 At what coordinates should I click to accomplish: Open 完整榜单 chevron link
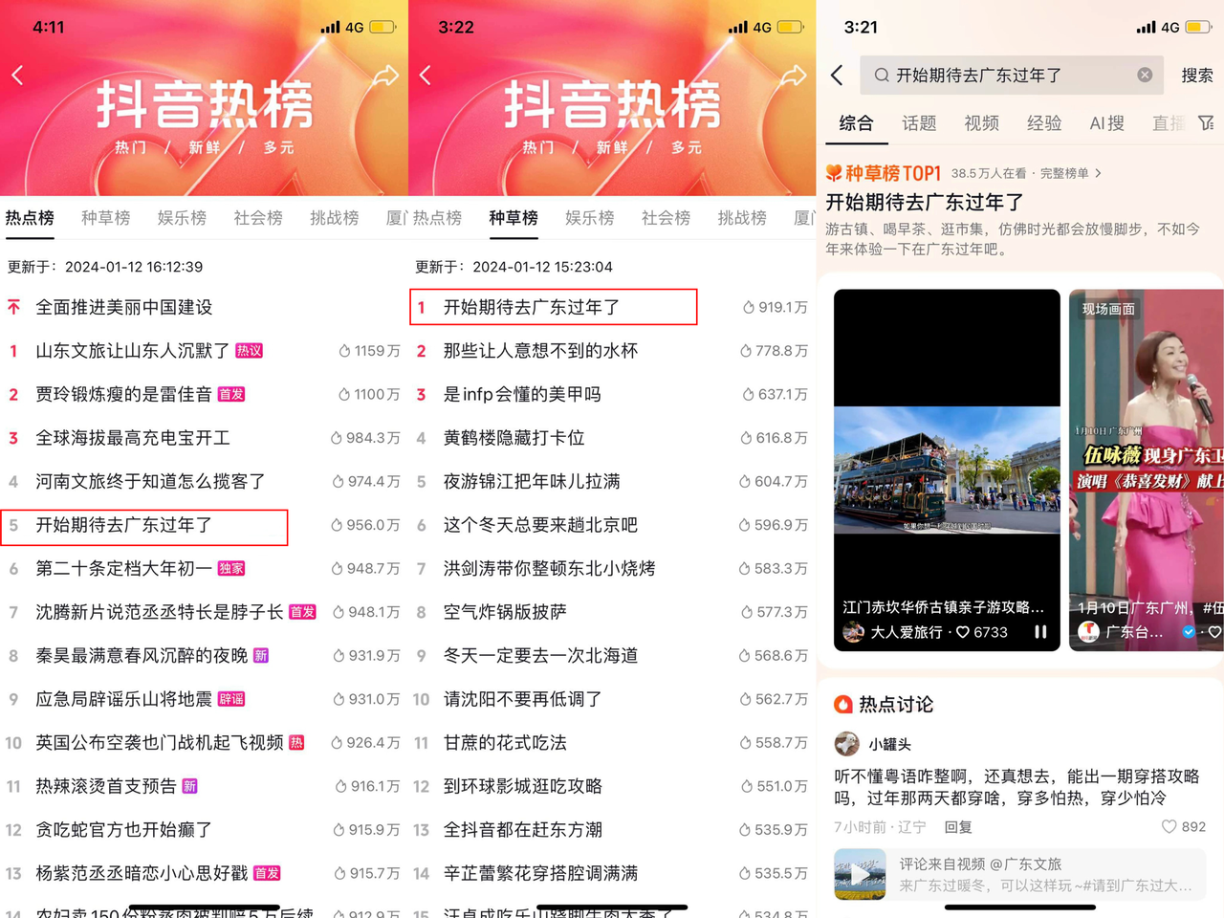tap(1071, 173)
